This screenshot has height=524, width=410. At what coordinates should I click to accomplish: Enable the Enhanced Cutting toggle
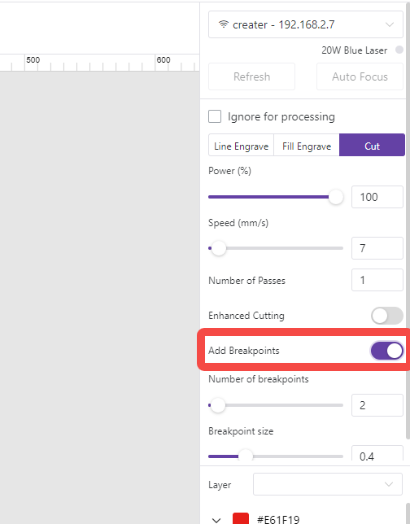(x=387, y=316)
